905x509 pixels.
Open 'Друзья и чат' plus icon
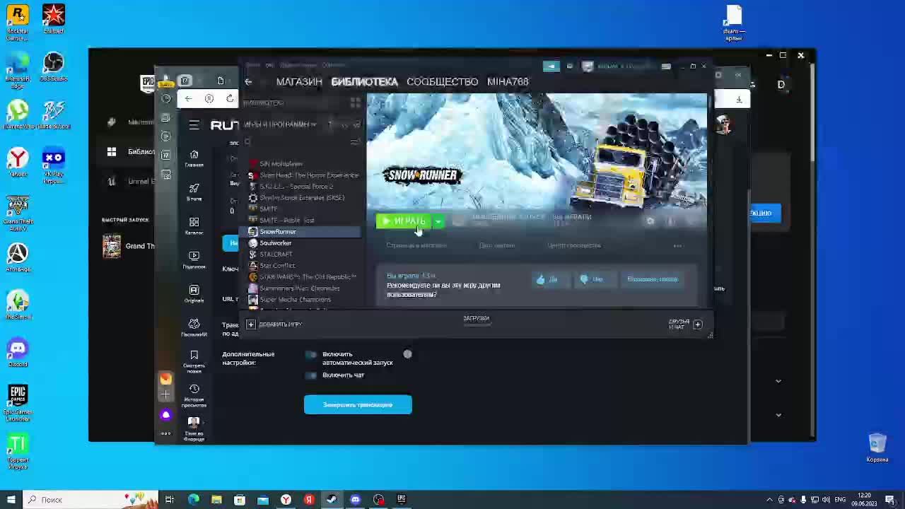[x=697, y=324]
